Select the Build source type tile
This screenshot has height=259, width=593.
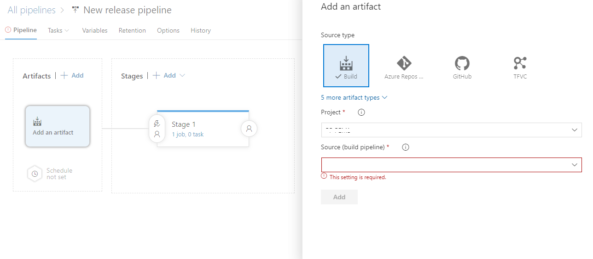[346, 66]
